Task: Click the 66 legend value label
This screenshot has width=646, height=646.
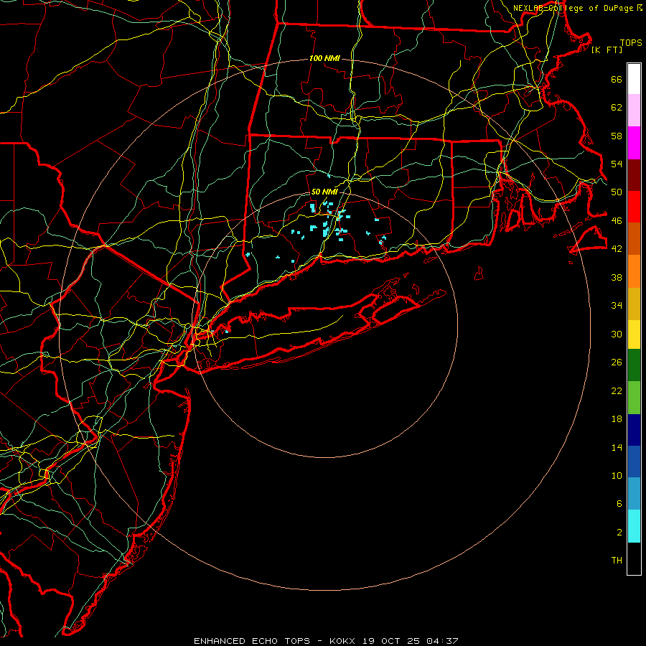Action: point(617,79)
